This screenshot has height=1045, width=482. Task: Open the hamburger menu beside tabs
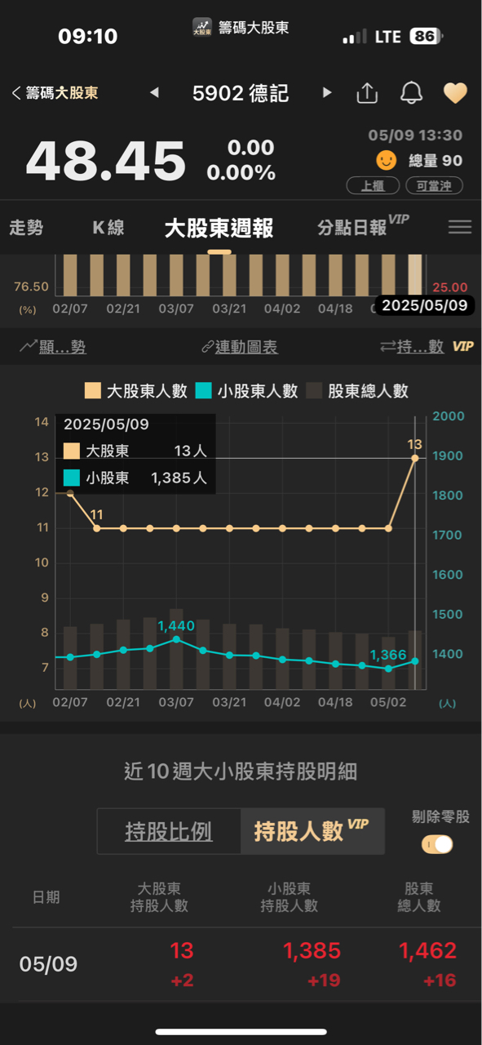[460, 227]
